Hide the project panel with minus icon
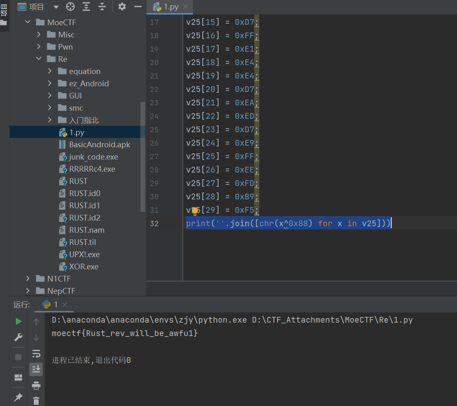 point(138,7)
